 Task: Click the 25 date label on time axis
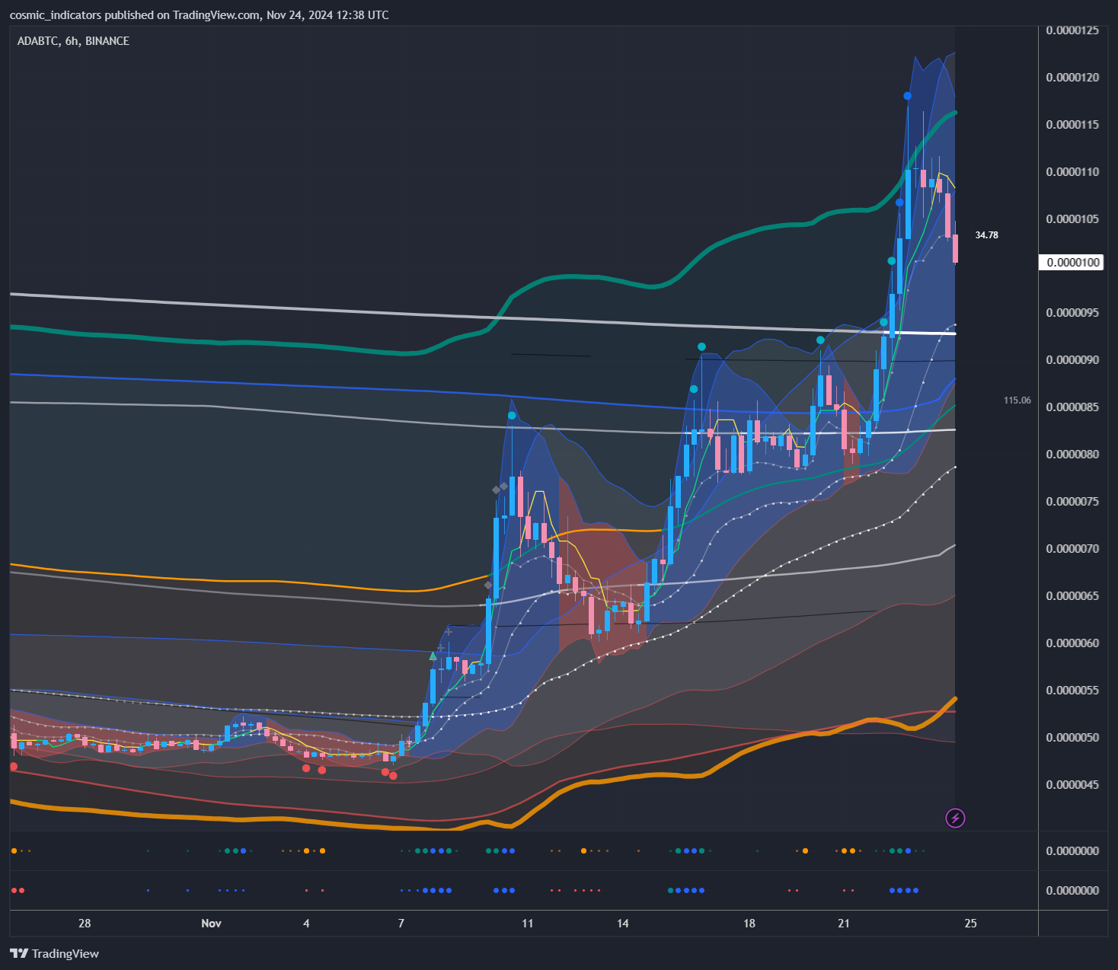coord(970,924)
